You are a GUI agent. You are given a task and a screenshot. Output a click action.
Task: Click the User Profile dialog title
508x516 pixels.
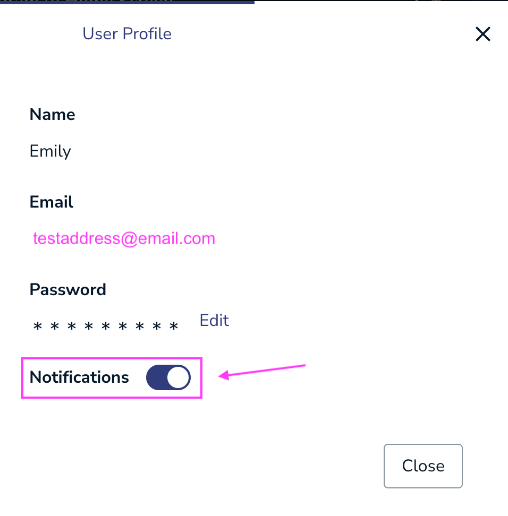pos(127,34)
